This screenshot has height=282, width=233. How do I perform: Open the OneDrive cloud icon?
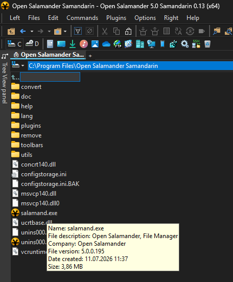[106, 44]
